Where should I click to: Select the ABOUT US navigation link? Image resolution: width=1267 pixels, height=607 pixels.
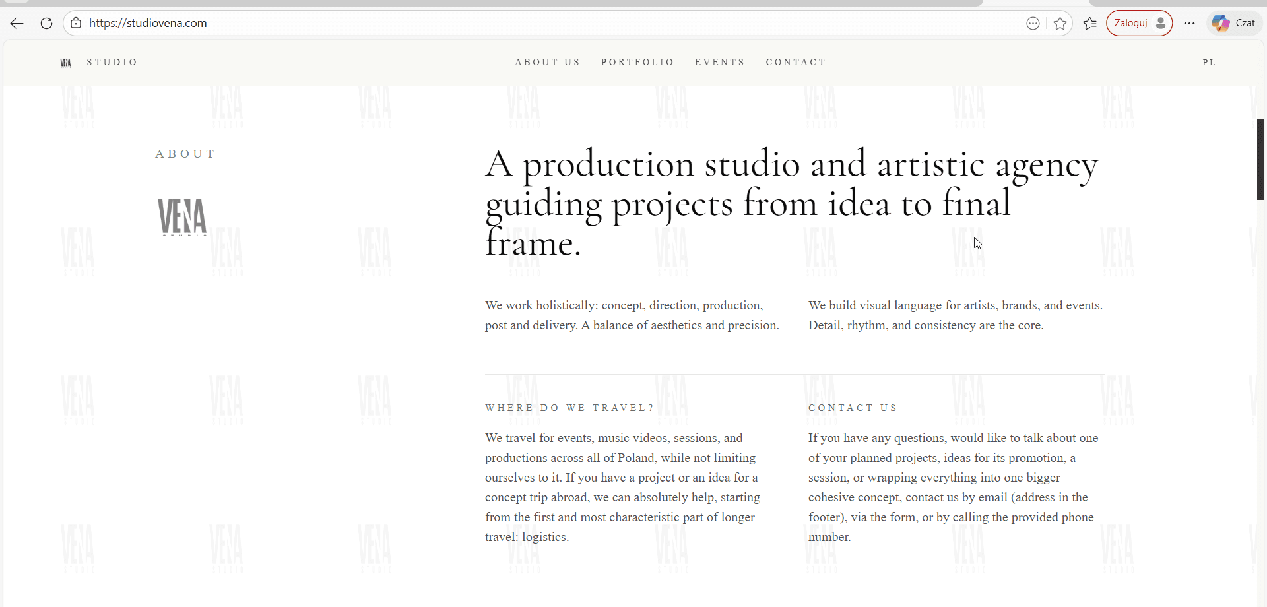coord(547,62)
